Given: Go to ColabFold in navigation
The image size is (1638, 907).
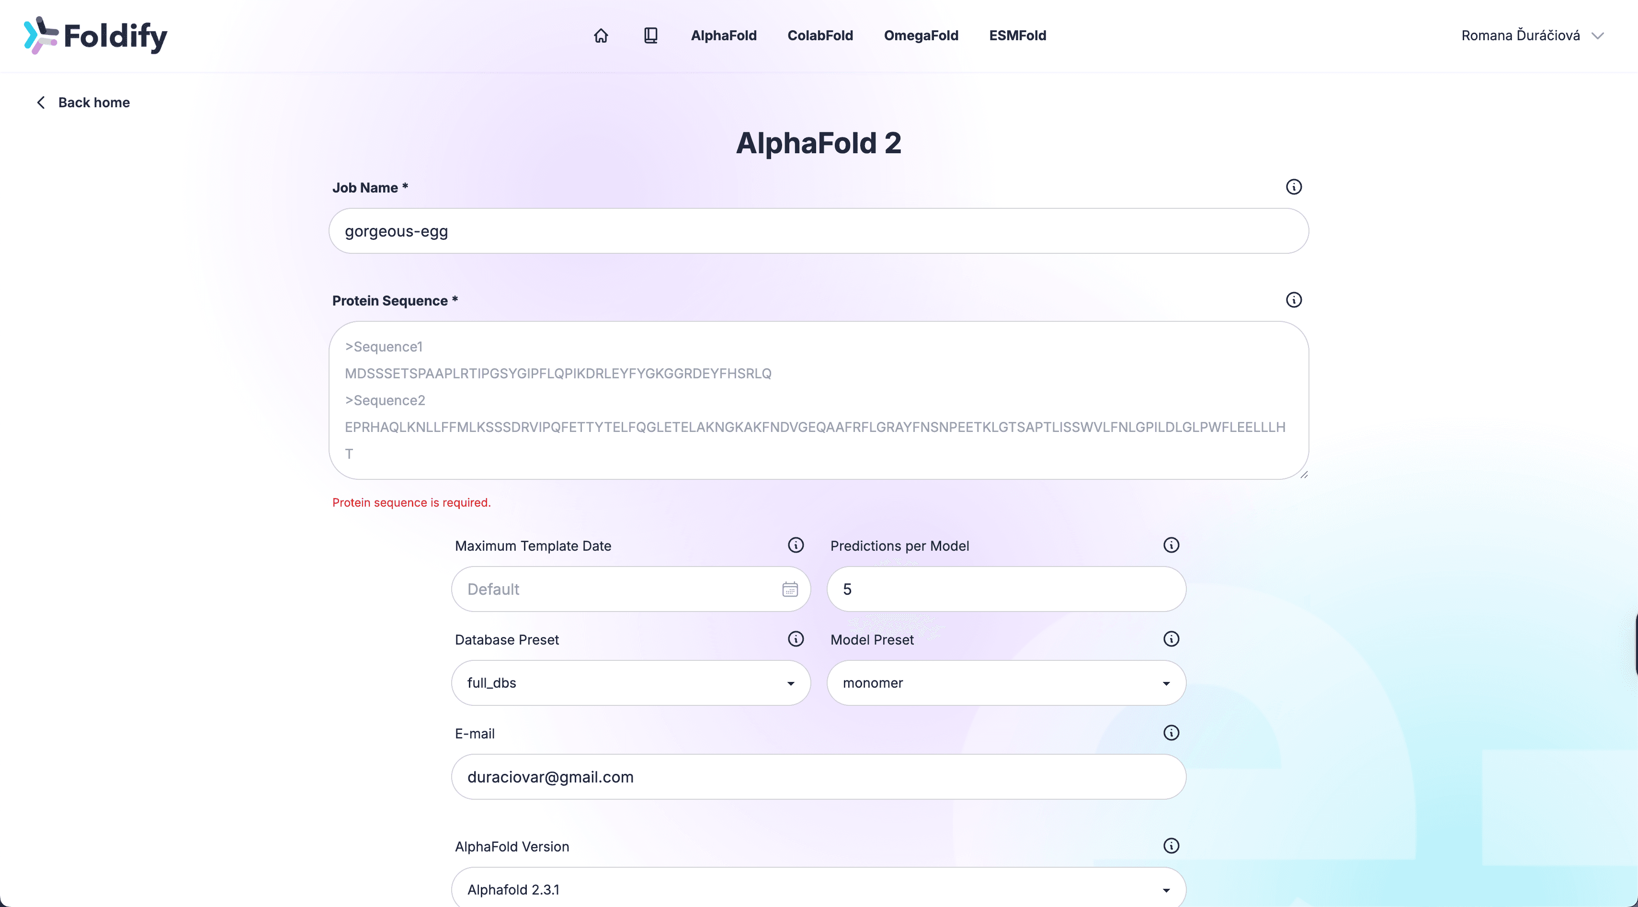Looking at the screenshot, I should click(819, 35).
